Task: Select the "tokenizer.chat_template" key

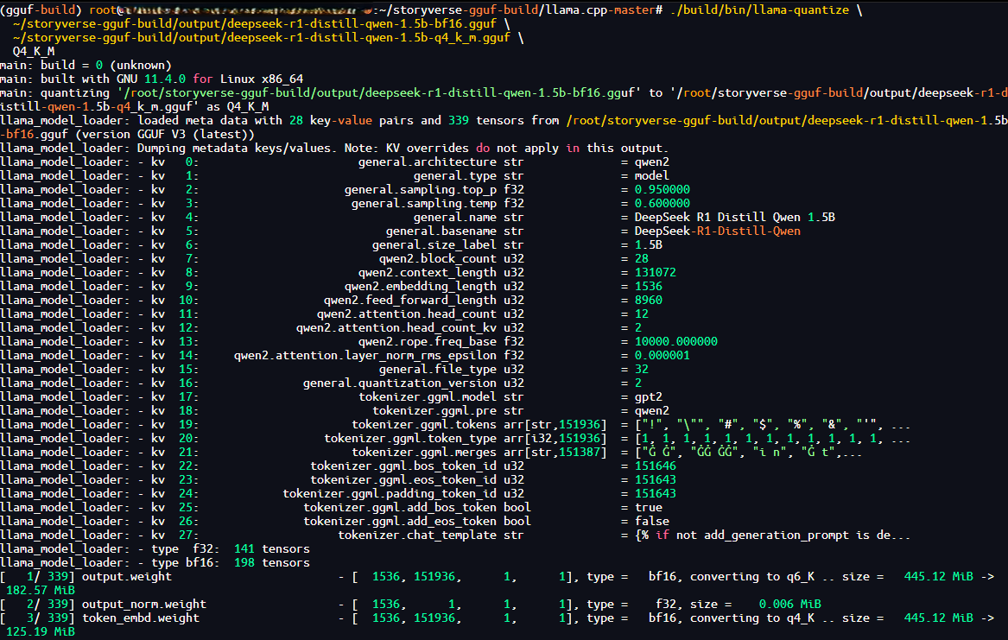Action: tap(417, 535)
